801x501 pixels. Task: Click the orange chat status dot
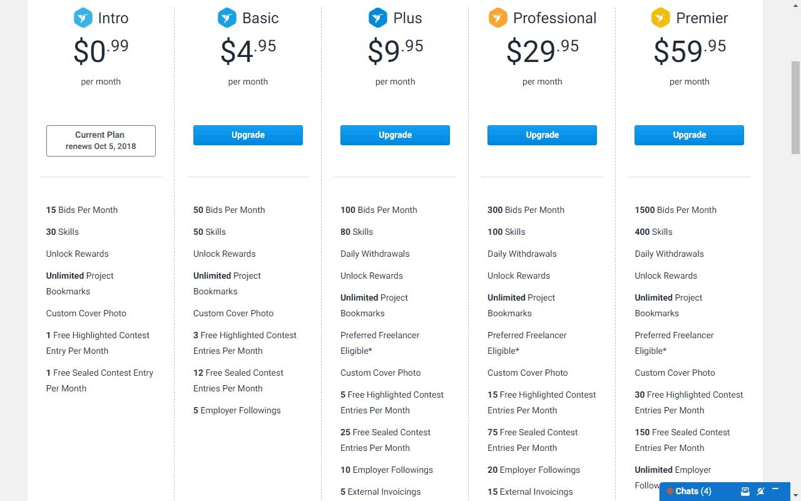click(x=670, y=492)
